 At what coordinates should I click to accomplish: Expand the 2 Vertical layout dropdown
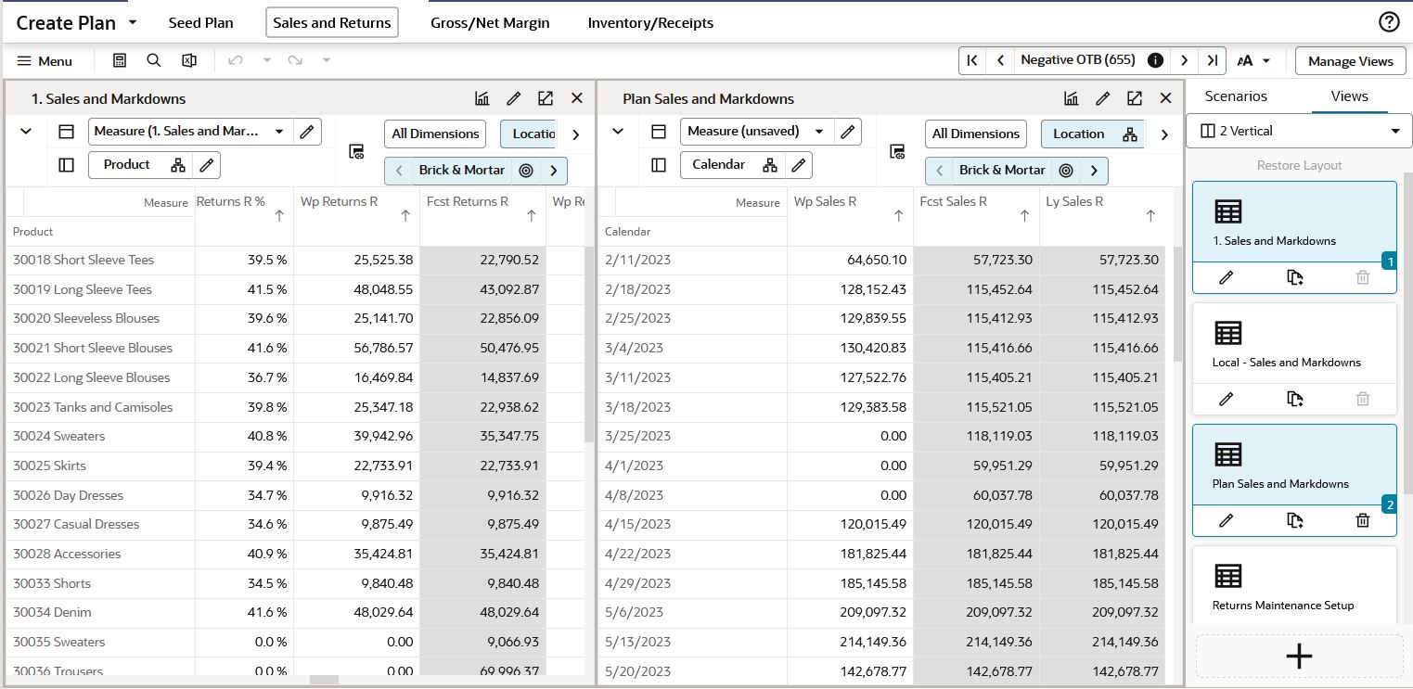point(1299,131)
